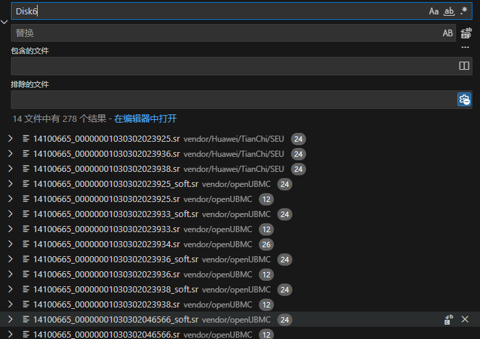Enable regular expression search option

point(464,11)
